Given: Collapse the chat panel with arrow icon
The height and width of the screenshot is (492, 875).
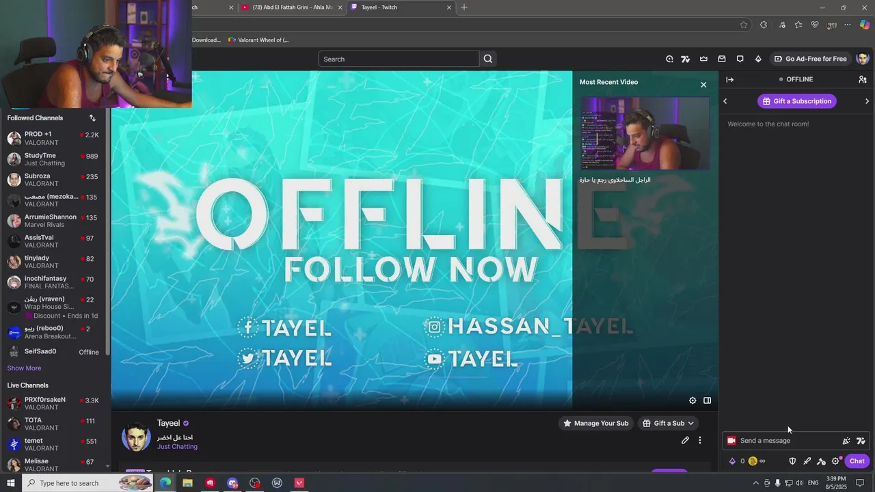Looking at the screenshot, I should click(x=729, y=79).
